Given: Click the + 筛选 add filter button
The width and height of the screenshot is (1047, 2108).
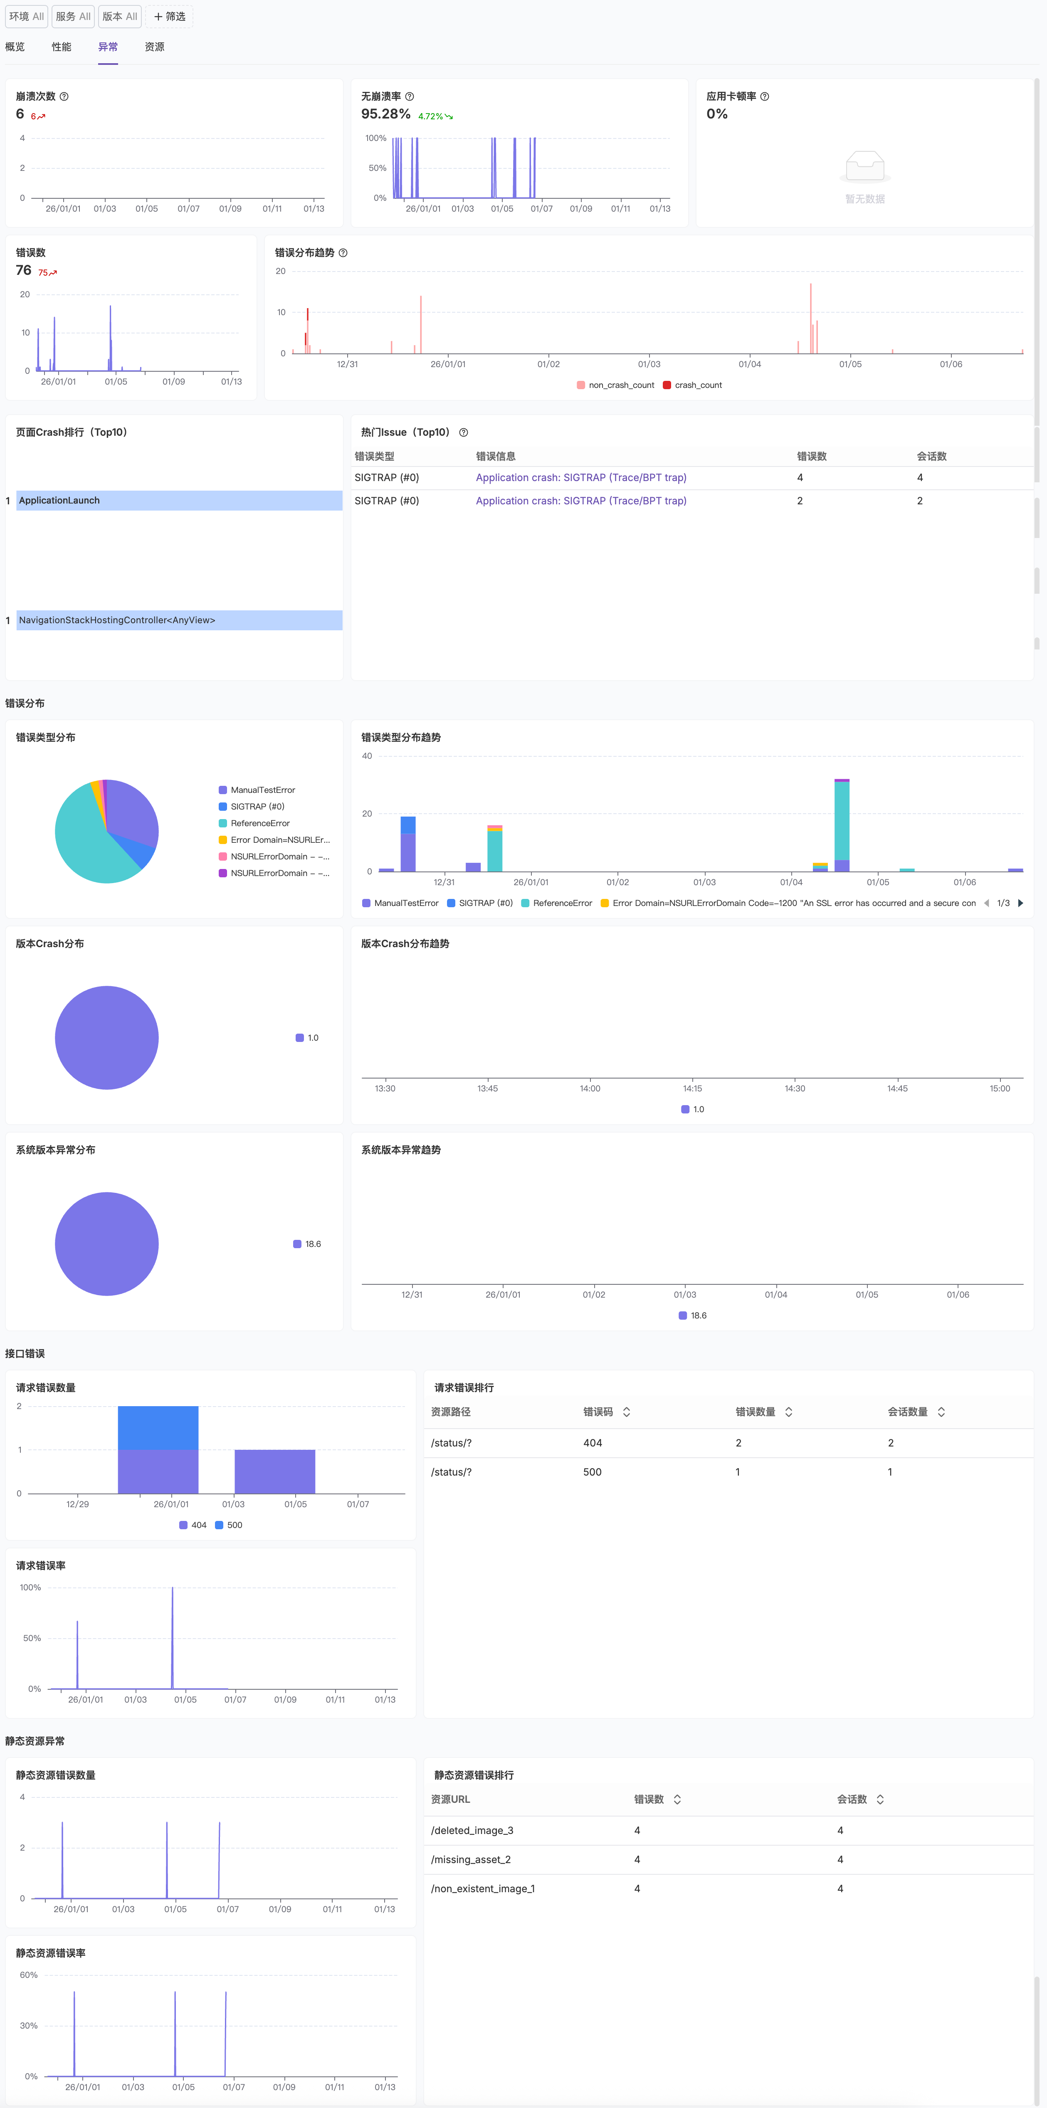Looking at the screenshot, I should pos(170,16).
